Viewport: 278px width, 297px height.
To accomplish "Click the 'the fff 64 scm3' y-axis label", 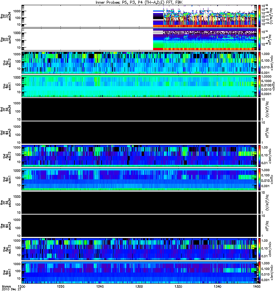I will (6, 226).
